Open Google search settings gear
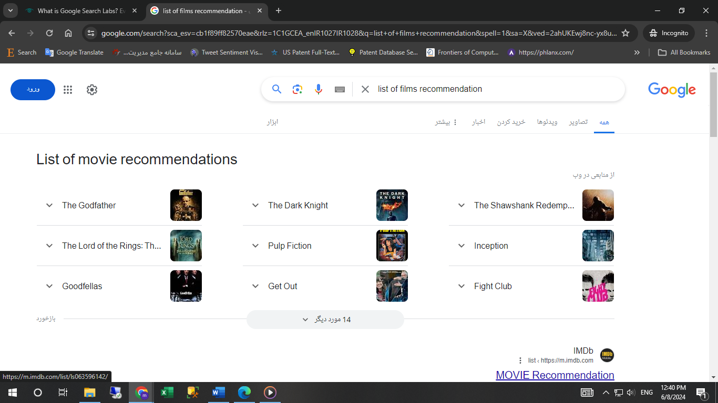The height and width of the screenshot is (403, 718). 92,90
